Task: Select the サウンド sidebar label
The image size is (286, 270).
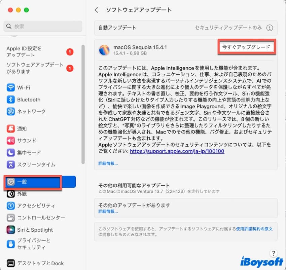Action: pos(27,141)
